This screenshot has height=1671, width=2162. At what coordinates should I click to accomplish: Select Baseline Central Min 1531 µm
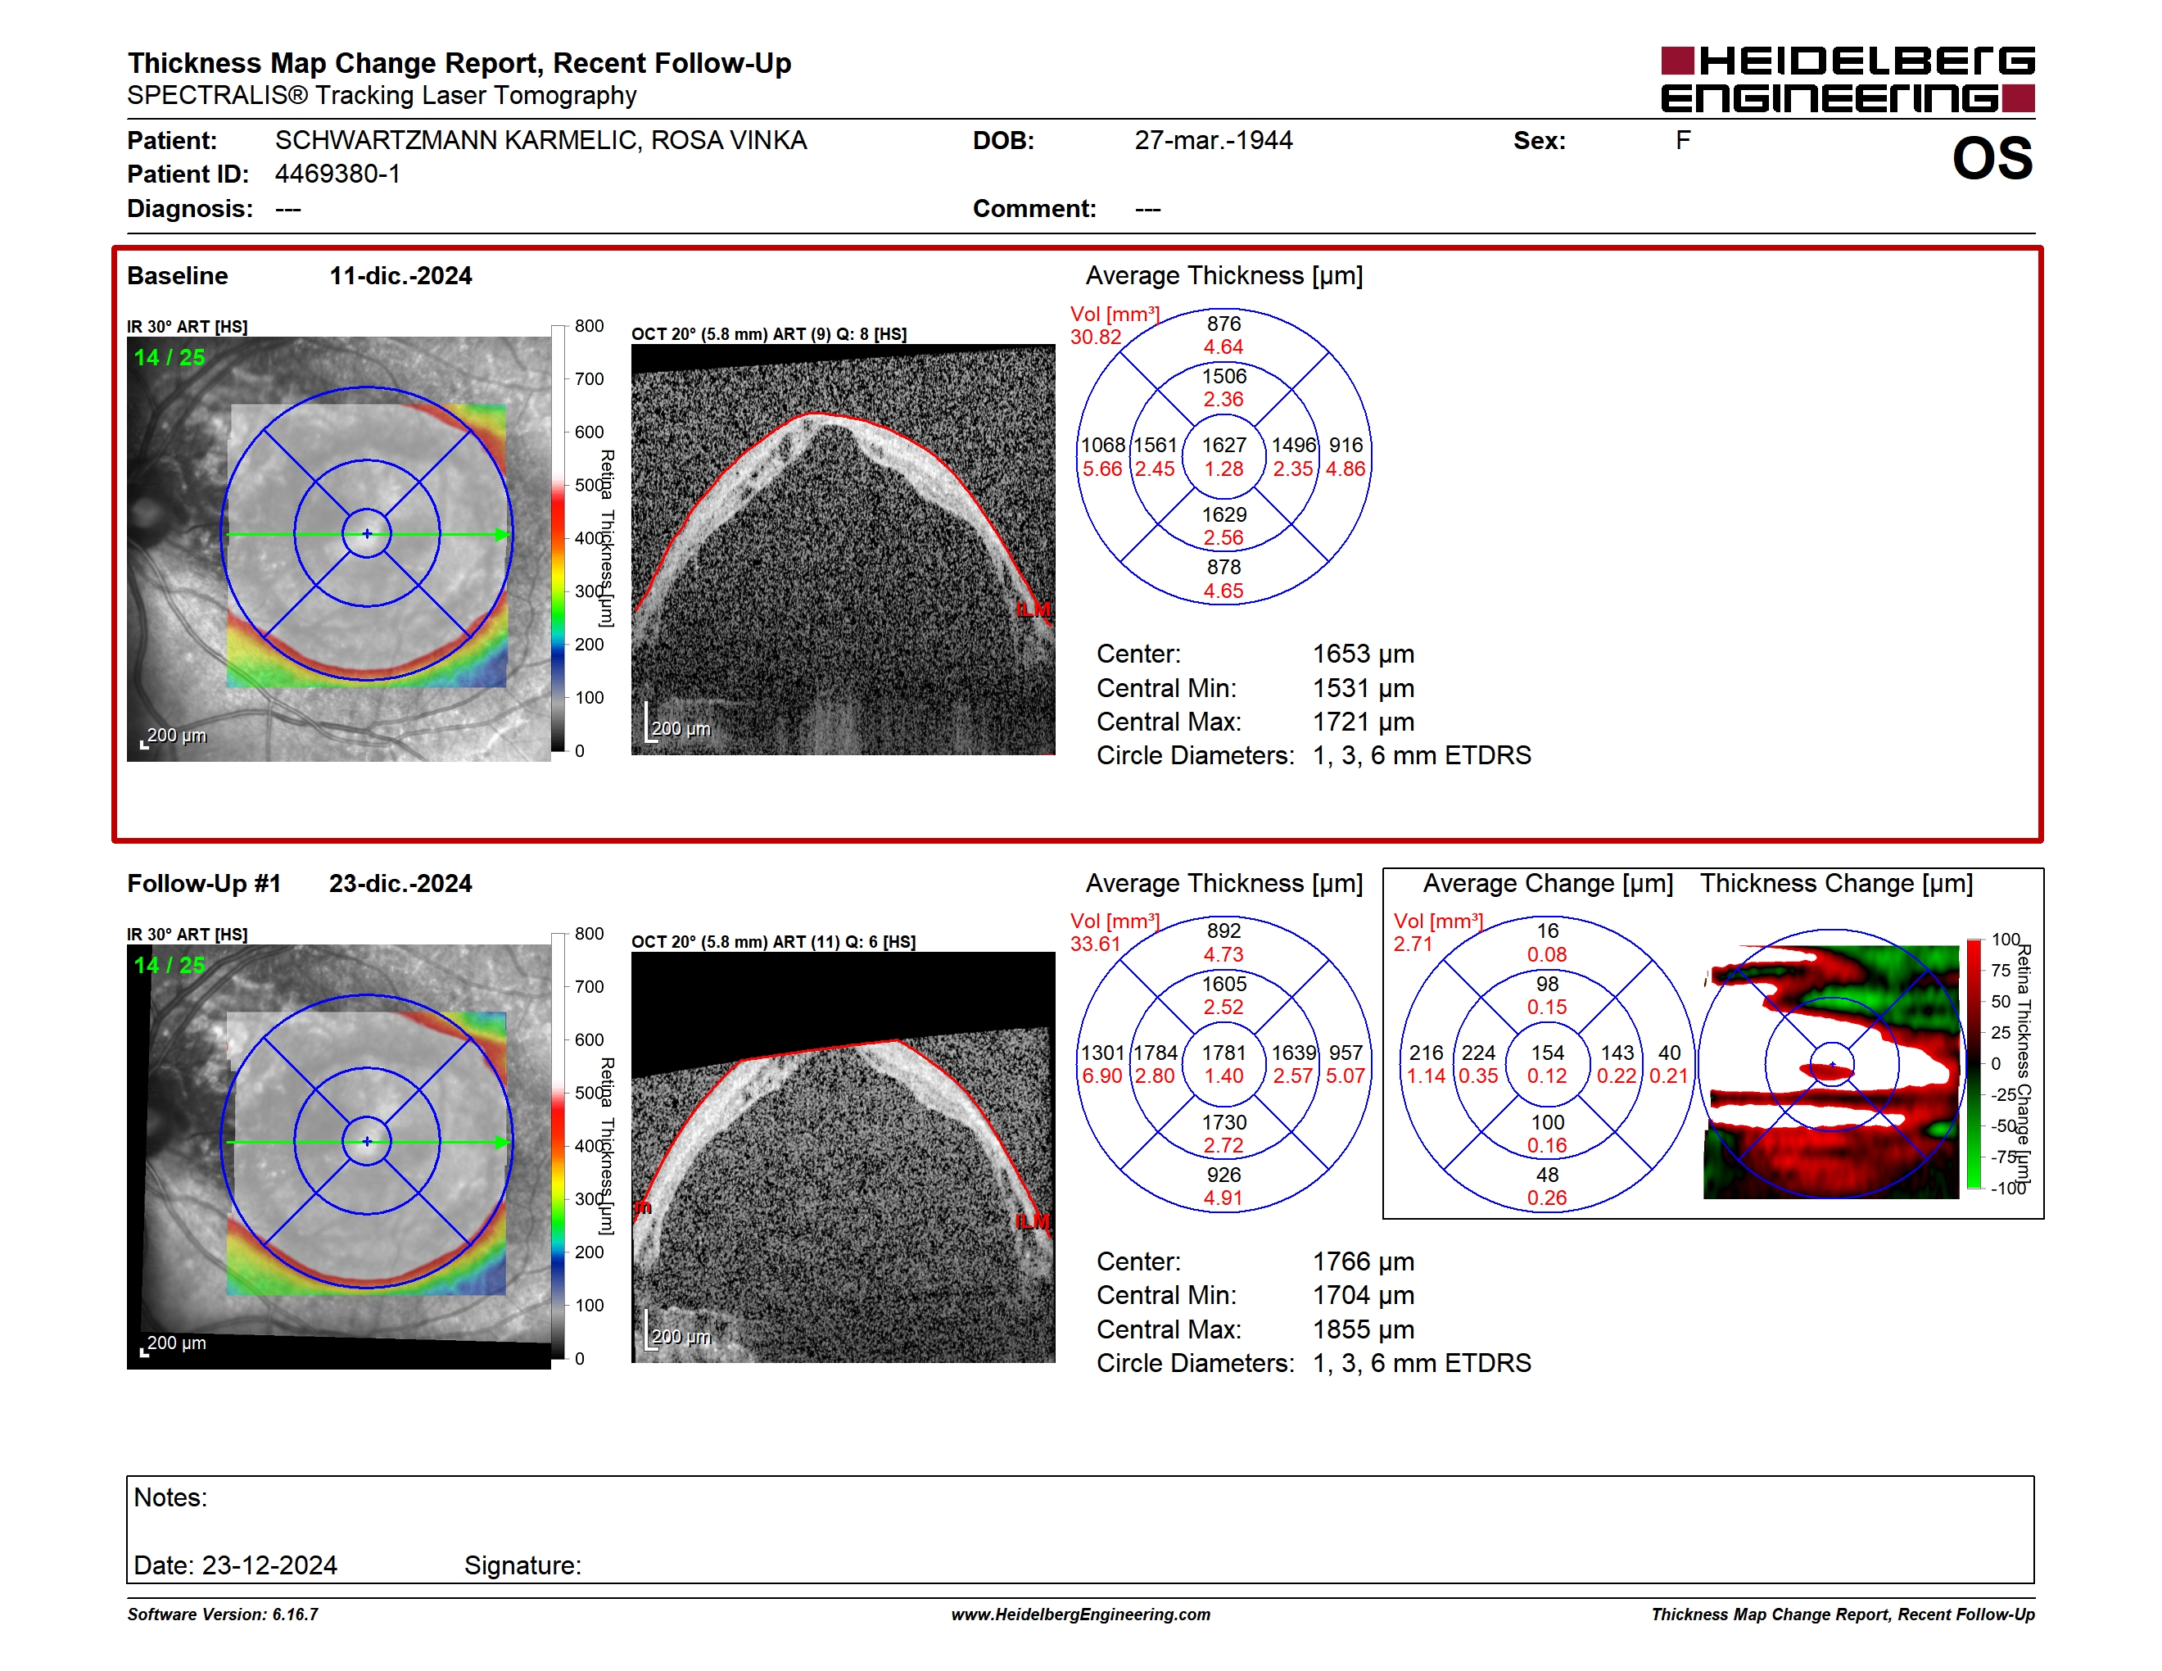(1364, 688)
